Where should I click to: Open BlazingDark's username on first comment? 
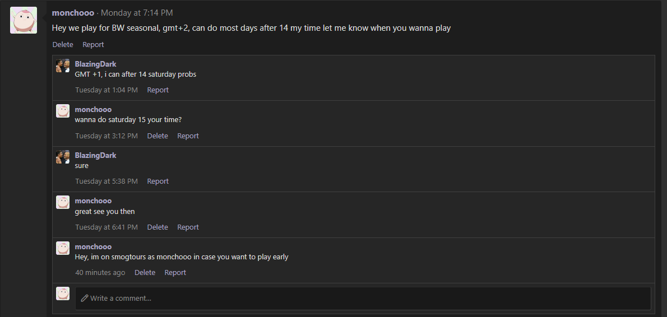pyautogui.click(x=95, y=64)
